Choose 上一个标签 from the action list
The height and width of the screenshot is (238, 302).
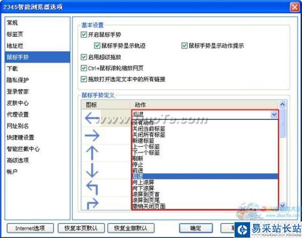point(205,147)
